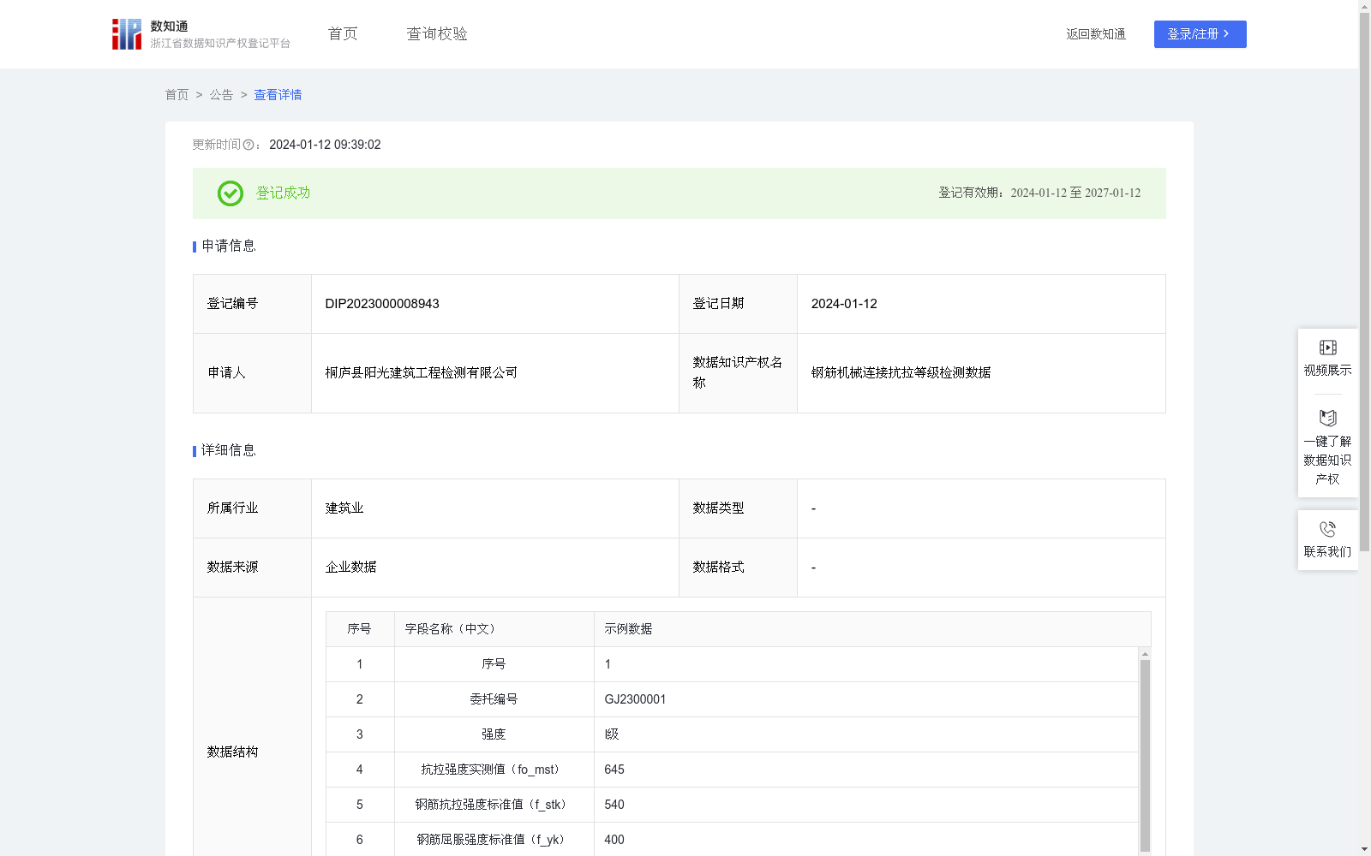Click the 联系我们 phone icon
The image size is (1371, 856).
(x=1327, y=529)
